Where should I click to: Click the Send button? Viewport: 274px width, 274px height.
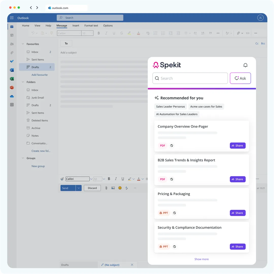(x=68, y=188)
